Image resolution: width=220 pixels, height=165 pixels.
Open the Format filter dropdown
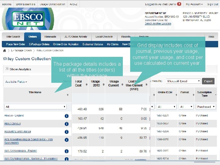click(186, 107)
